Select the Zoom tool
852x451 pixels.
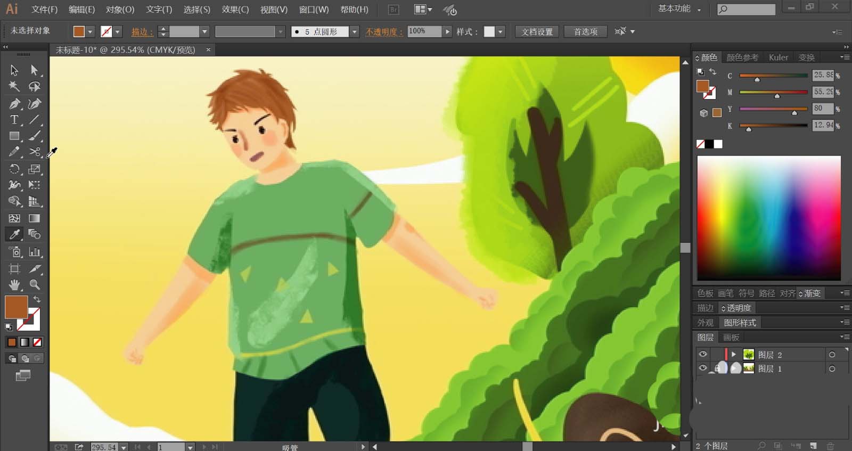click(x=35, y=284)
